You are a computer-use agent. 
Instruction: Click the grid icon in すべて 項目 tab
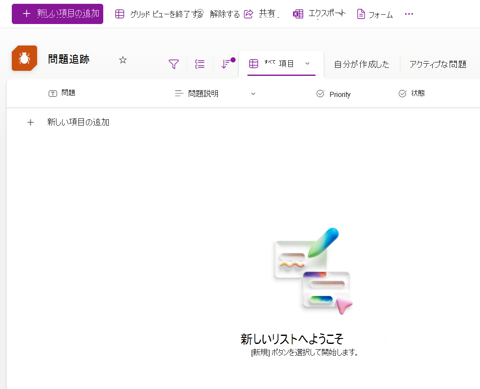pos(253,64)
